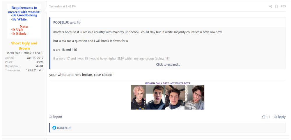Click the reputation value 4,604
This screenshot has width=291, height=140.
[x=39, y=66]
